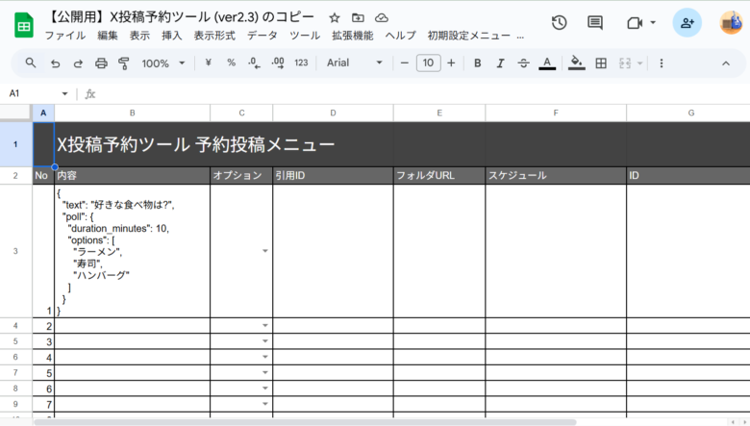This screenshot has width=750, height=426.
Task: Open the comments panel icon
Action: (595, 23)
